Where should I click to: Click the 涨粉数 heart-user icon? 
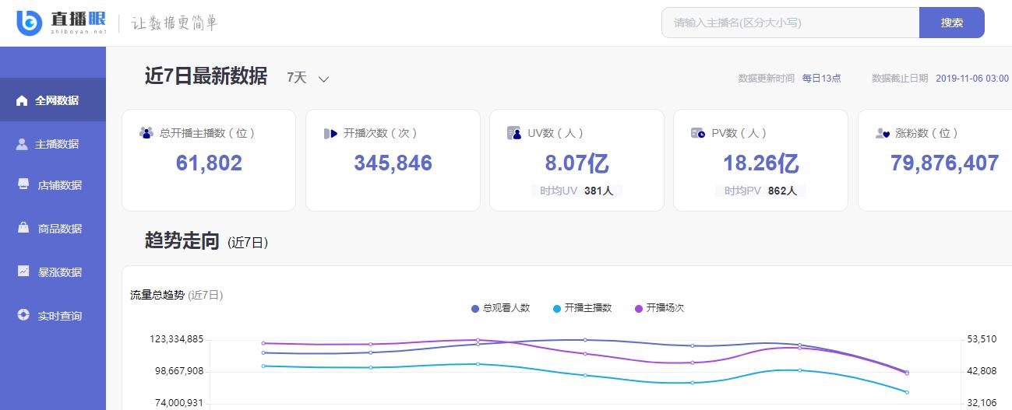coord(882,133)
